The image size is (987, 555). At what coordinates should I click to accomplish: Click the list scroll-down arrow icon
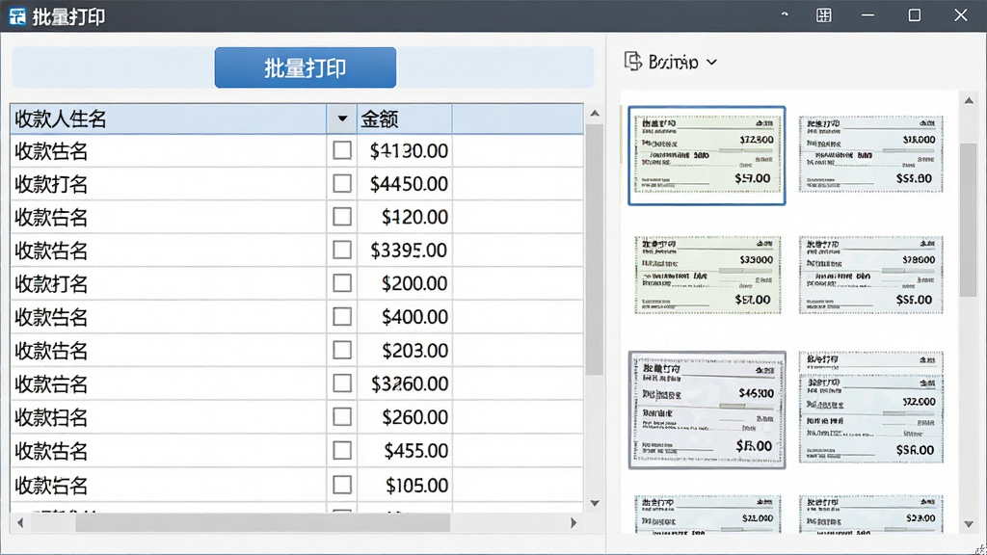pos(595,503)
